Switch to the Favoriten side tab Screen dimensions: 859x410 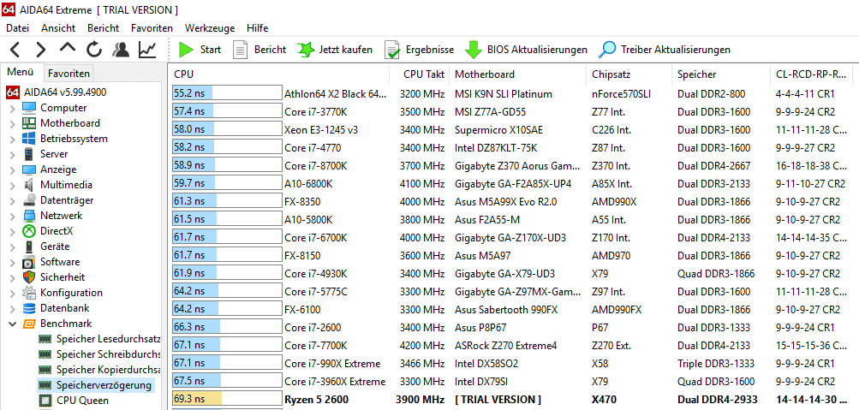click(69, 73)
